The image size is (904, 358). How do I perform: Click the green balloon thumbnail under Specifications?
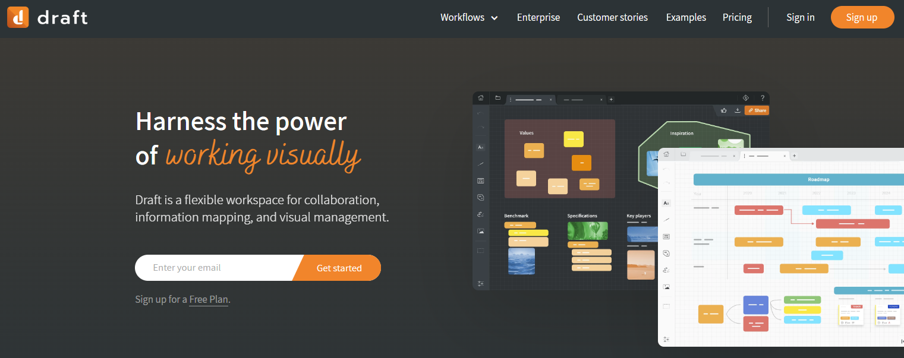588,230
